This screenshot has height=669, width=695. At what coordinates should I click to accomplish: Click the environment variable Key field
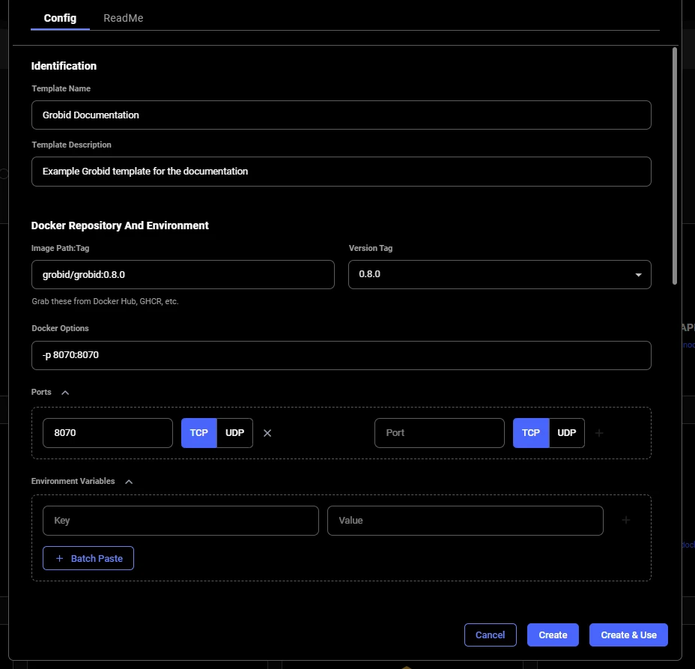click(180, 521)
